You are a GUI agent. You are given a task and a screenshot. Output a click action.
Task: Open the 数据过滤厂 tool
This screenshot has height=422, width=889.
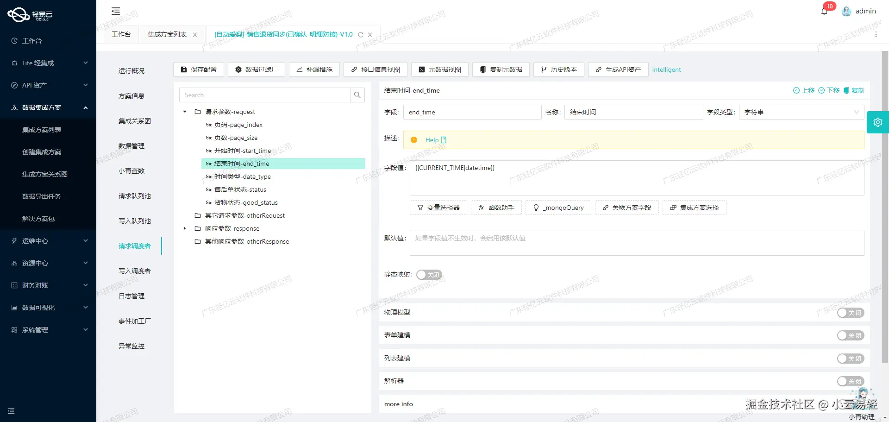pos(256,69)
